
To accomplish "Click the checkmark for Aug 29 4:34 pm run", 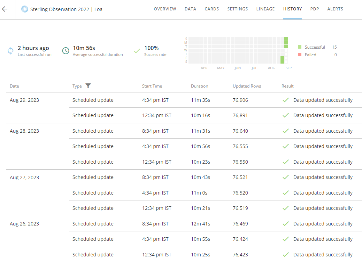I will point(286,100).
